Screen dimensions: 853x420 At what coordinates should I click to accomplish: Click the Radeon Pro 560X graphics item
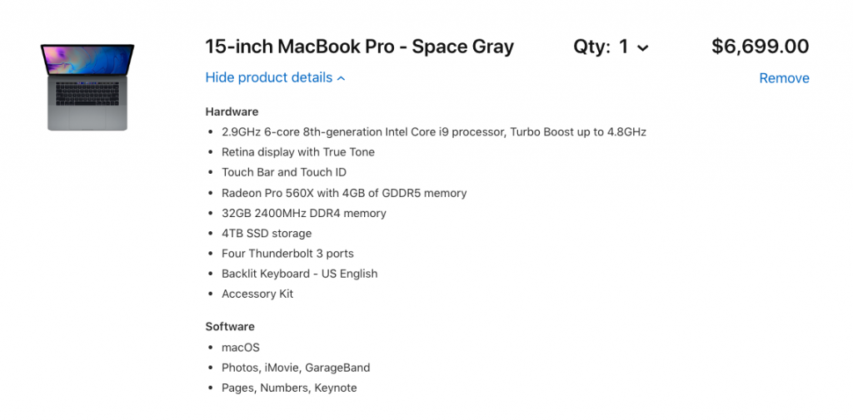point(344,193)
